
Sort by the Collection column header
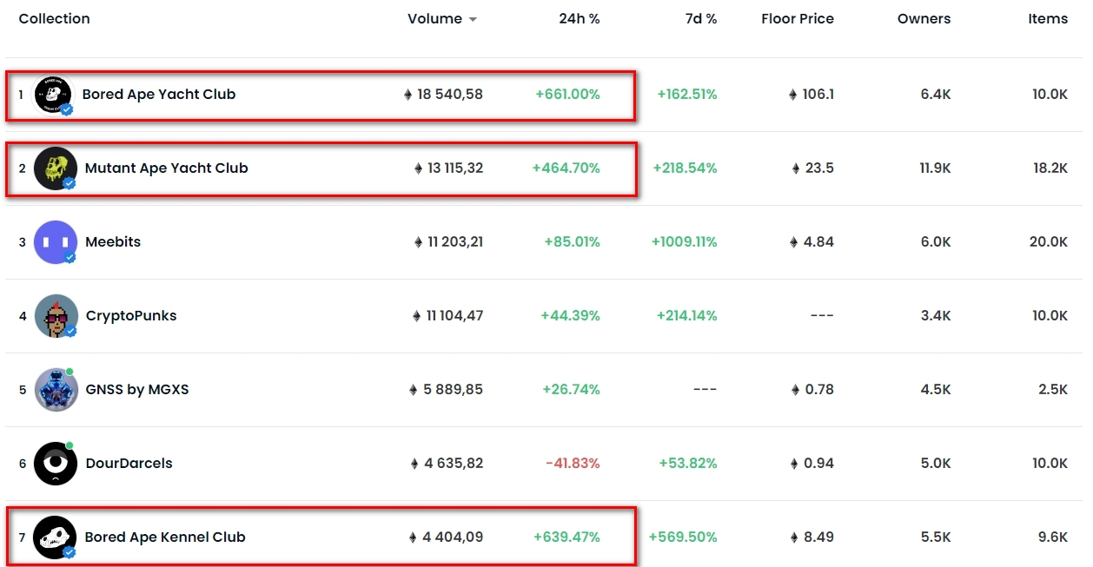54,18
